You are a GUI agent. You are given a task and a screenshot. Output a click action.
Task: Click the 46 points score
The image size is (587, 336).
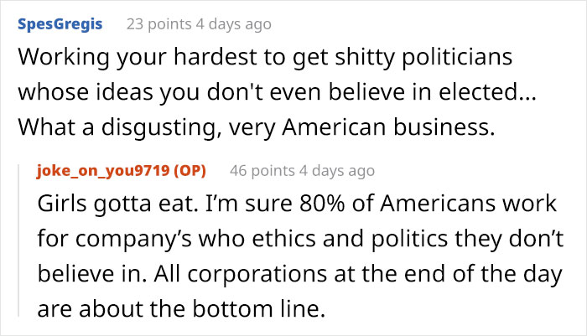pos(262,171)
